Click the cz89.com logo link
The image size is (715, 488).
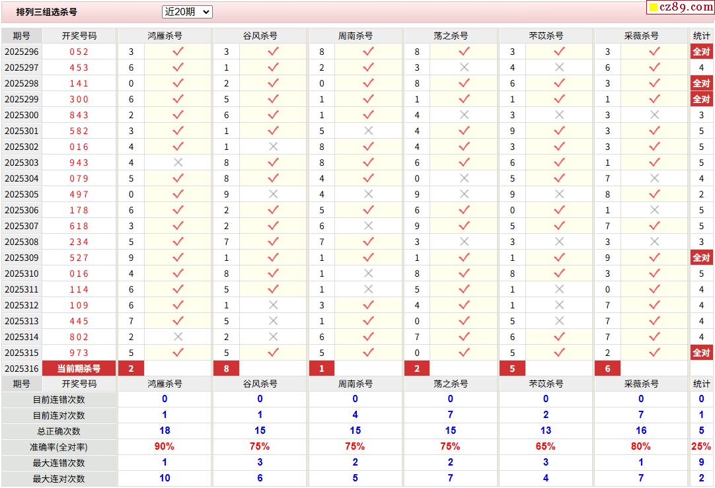click(685, 7)
